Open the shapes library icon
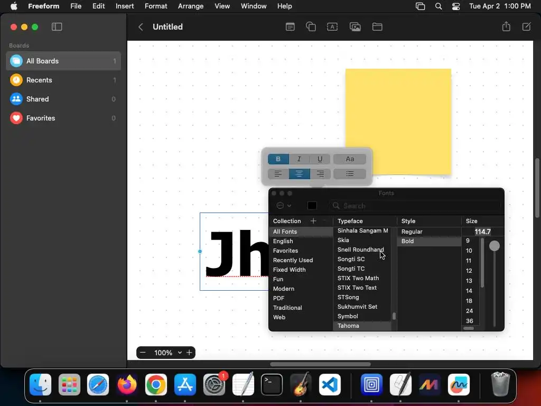Image resolution: width=541 pixels, height=406 pixels. pyautogui.click(x=311, y=27)
